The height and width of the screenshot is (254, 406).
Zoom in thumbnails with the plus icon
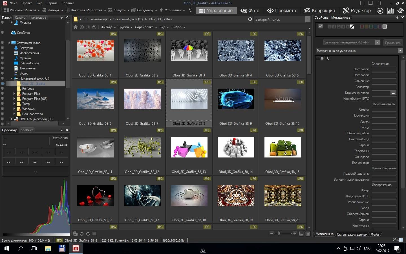click(x=295, y=233)
